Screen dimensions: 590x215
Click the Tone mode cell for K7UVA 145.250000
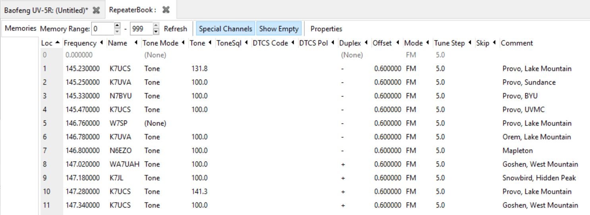click(152, 82)
